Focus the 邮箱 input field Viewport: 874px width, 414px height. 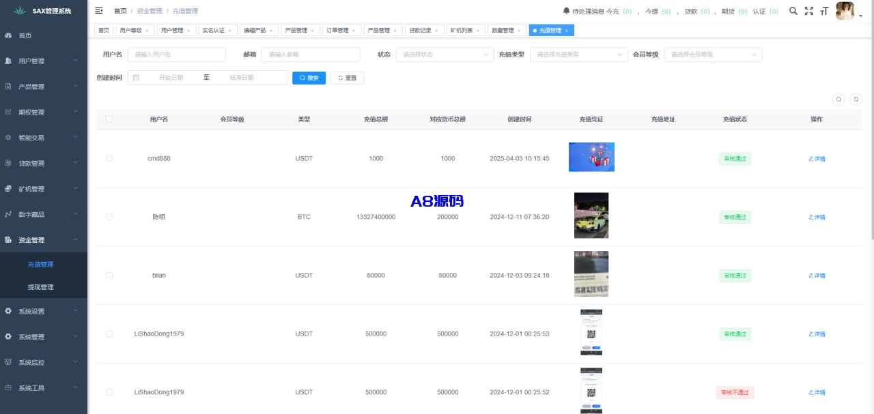tap(311, 55)
